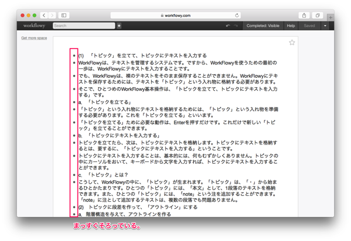351x241 pixels.
Task: Click the bullet of 'そこで、ひとつめのWorkFlowy基本操作'
Action: pyautogui.click(x=74, y=89)
